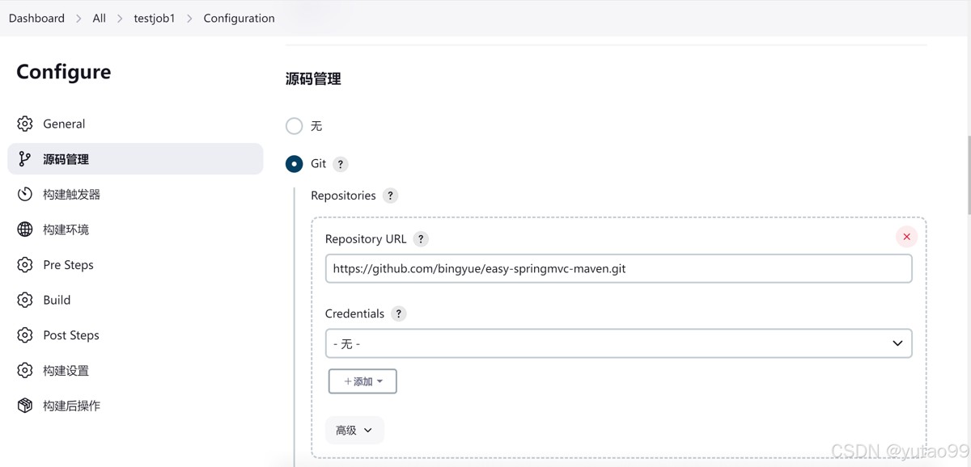The width and height of the screenshot is (971, 467).
Task: Show help for Repository URL
Action: tap(421, 239)
